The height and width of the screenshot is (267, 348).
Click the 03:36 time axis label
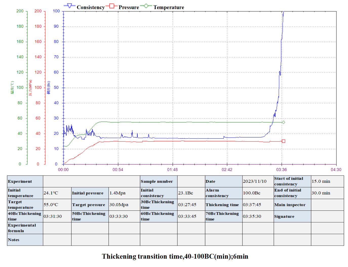[281, 170]
